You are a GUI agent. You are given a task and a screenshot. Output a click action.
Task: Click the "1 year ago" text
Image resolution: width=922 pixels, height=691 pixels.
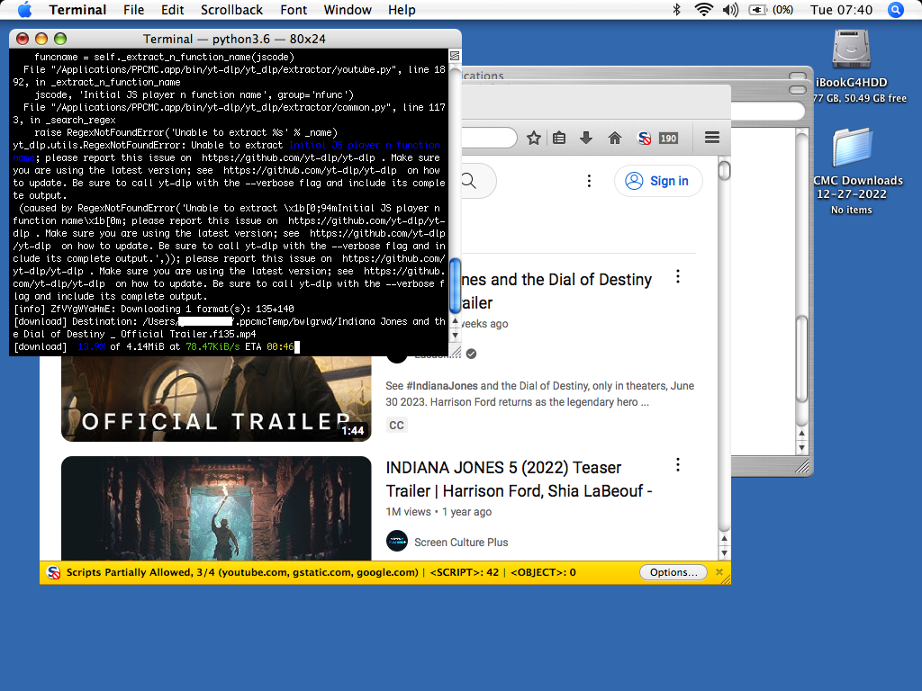tap(467, 512)
